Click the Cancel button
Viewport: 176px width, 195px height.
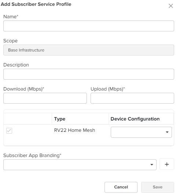tap(121, 187)
